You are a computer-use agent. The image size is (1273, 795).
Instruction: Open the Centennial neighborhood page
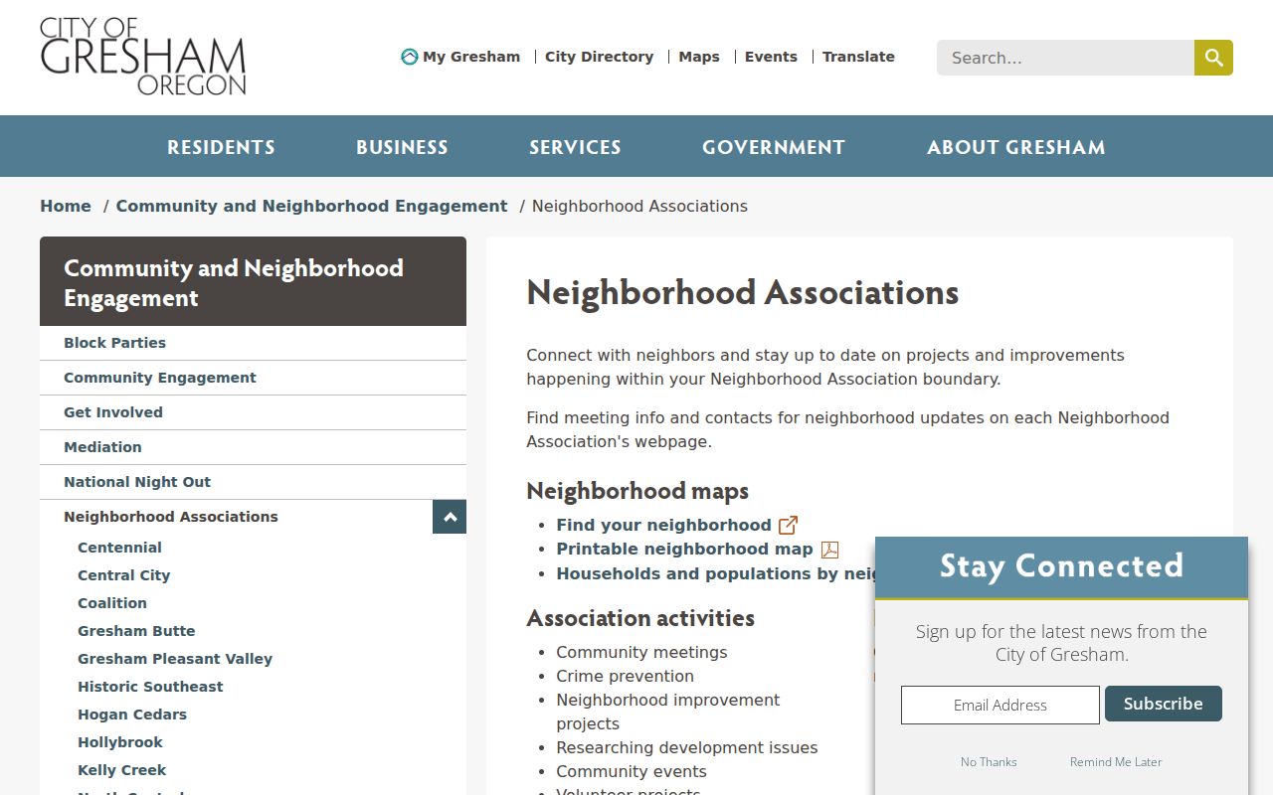(119, 548)
